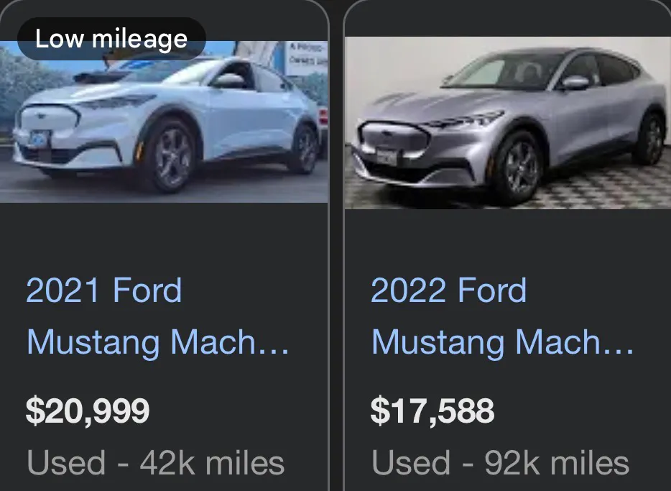Viewport: 671px width, 491px height.
Task: Click "Mustang Mach…" under 2021 Ford
Action: pyautogui.click(x=158, y=341)
